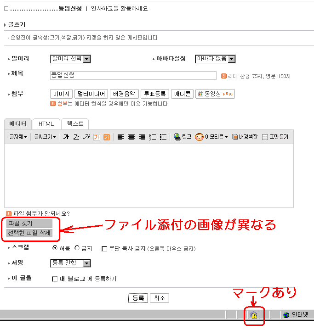
Task: Check the 내 블로그에 등록하기 checkbox
Action: pyautogui.click(x=55, y=279)
